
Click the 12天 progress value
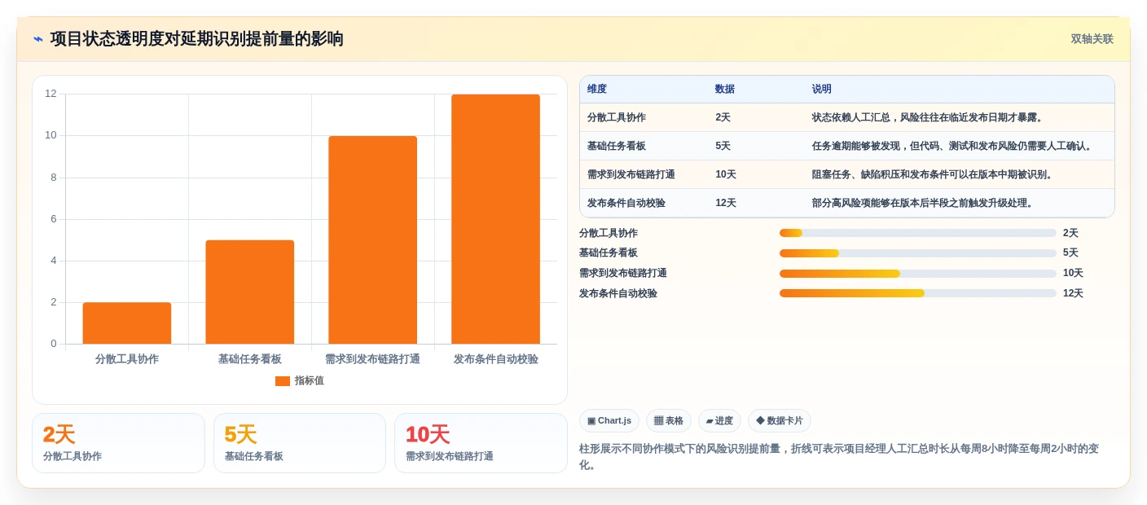[1073, 293]
